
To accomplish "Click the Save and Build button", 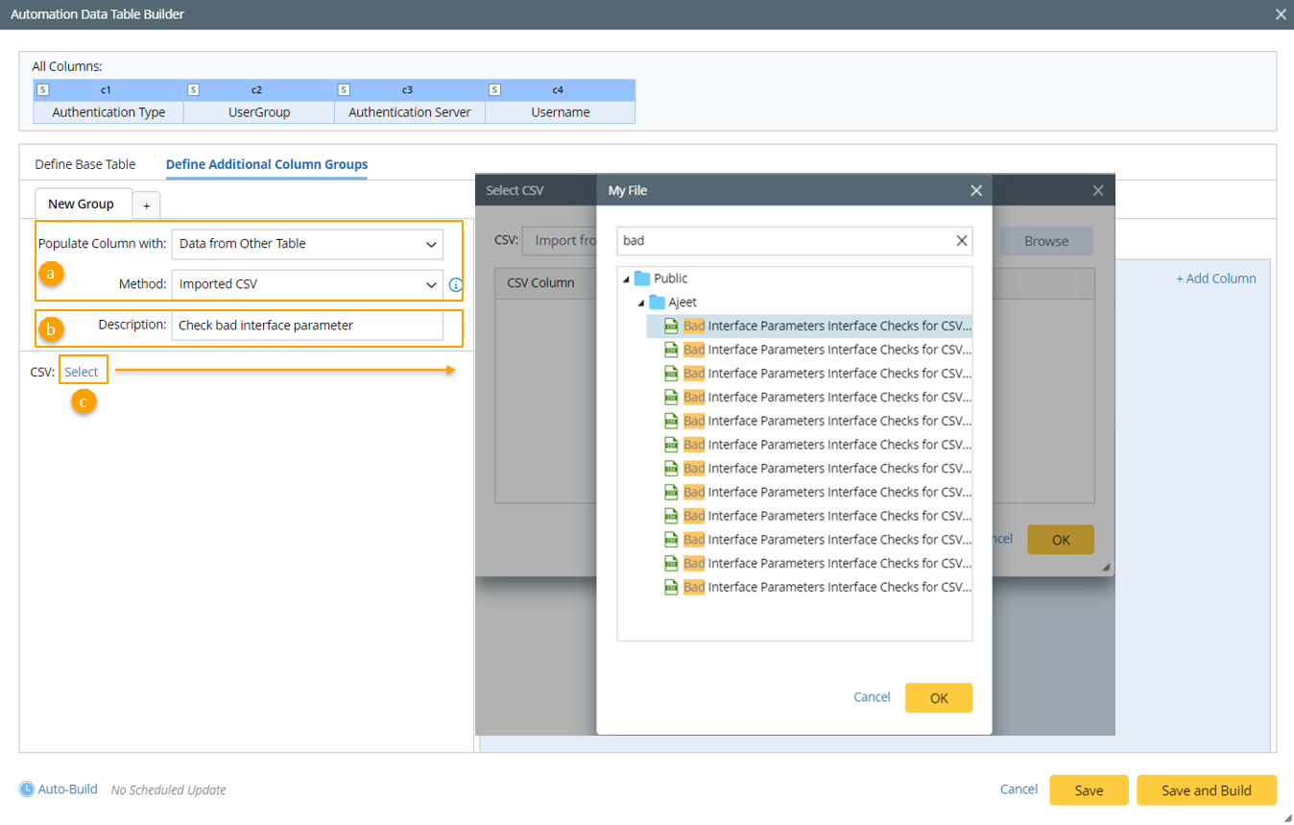I will (1206, 790).
